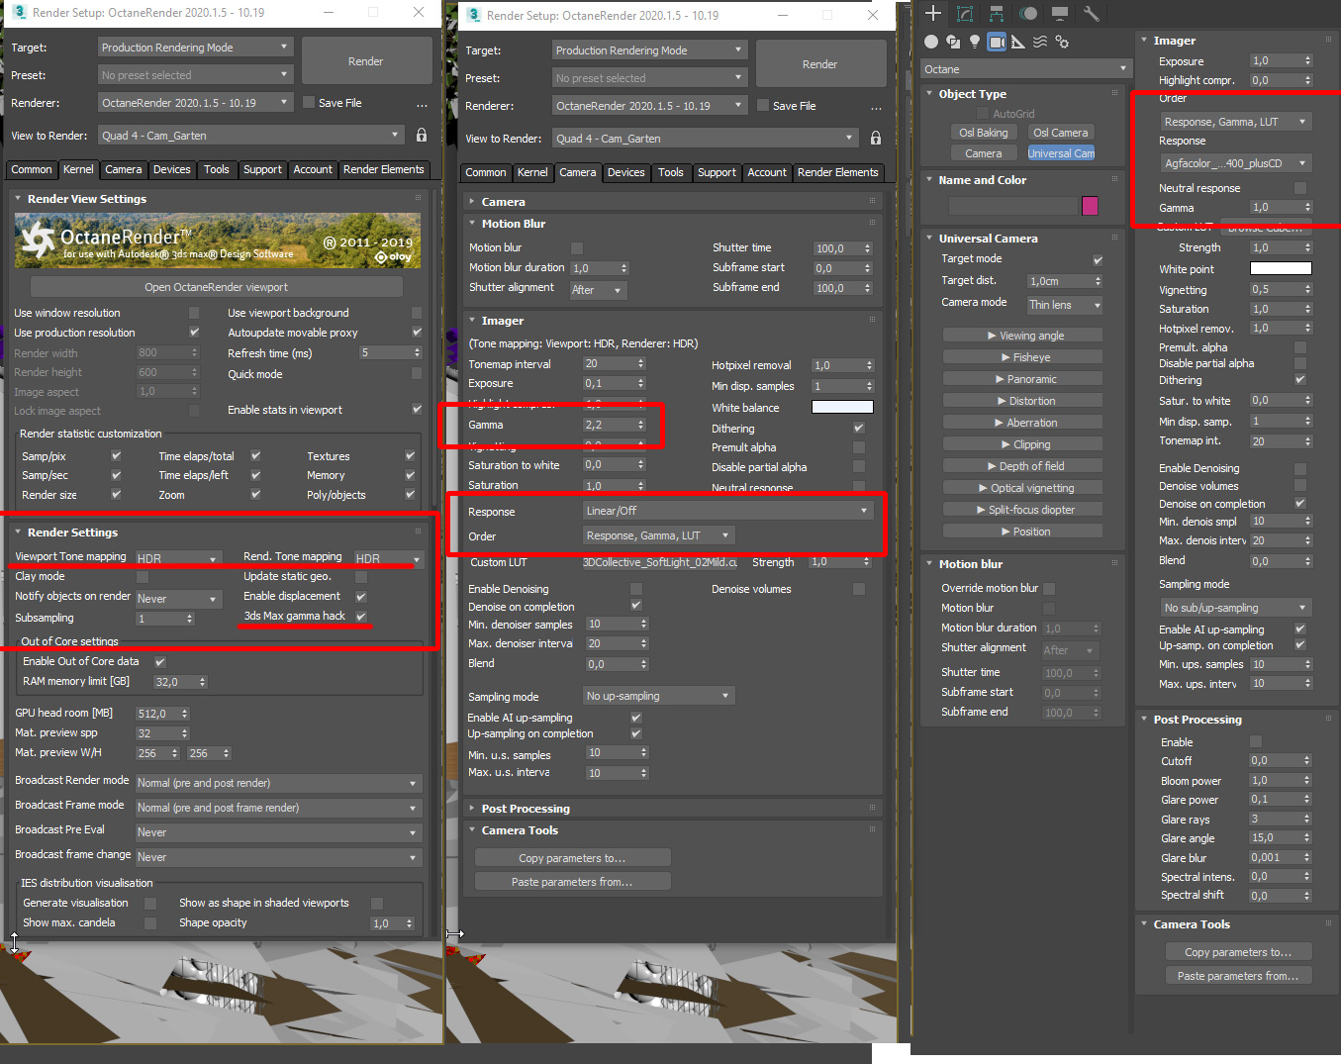Open Tools tab in Camera-tab Render Setup
The image size is (1341, 1064).
point(670,172)
